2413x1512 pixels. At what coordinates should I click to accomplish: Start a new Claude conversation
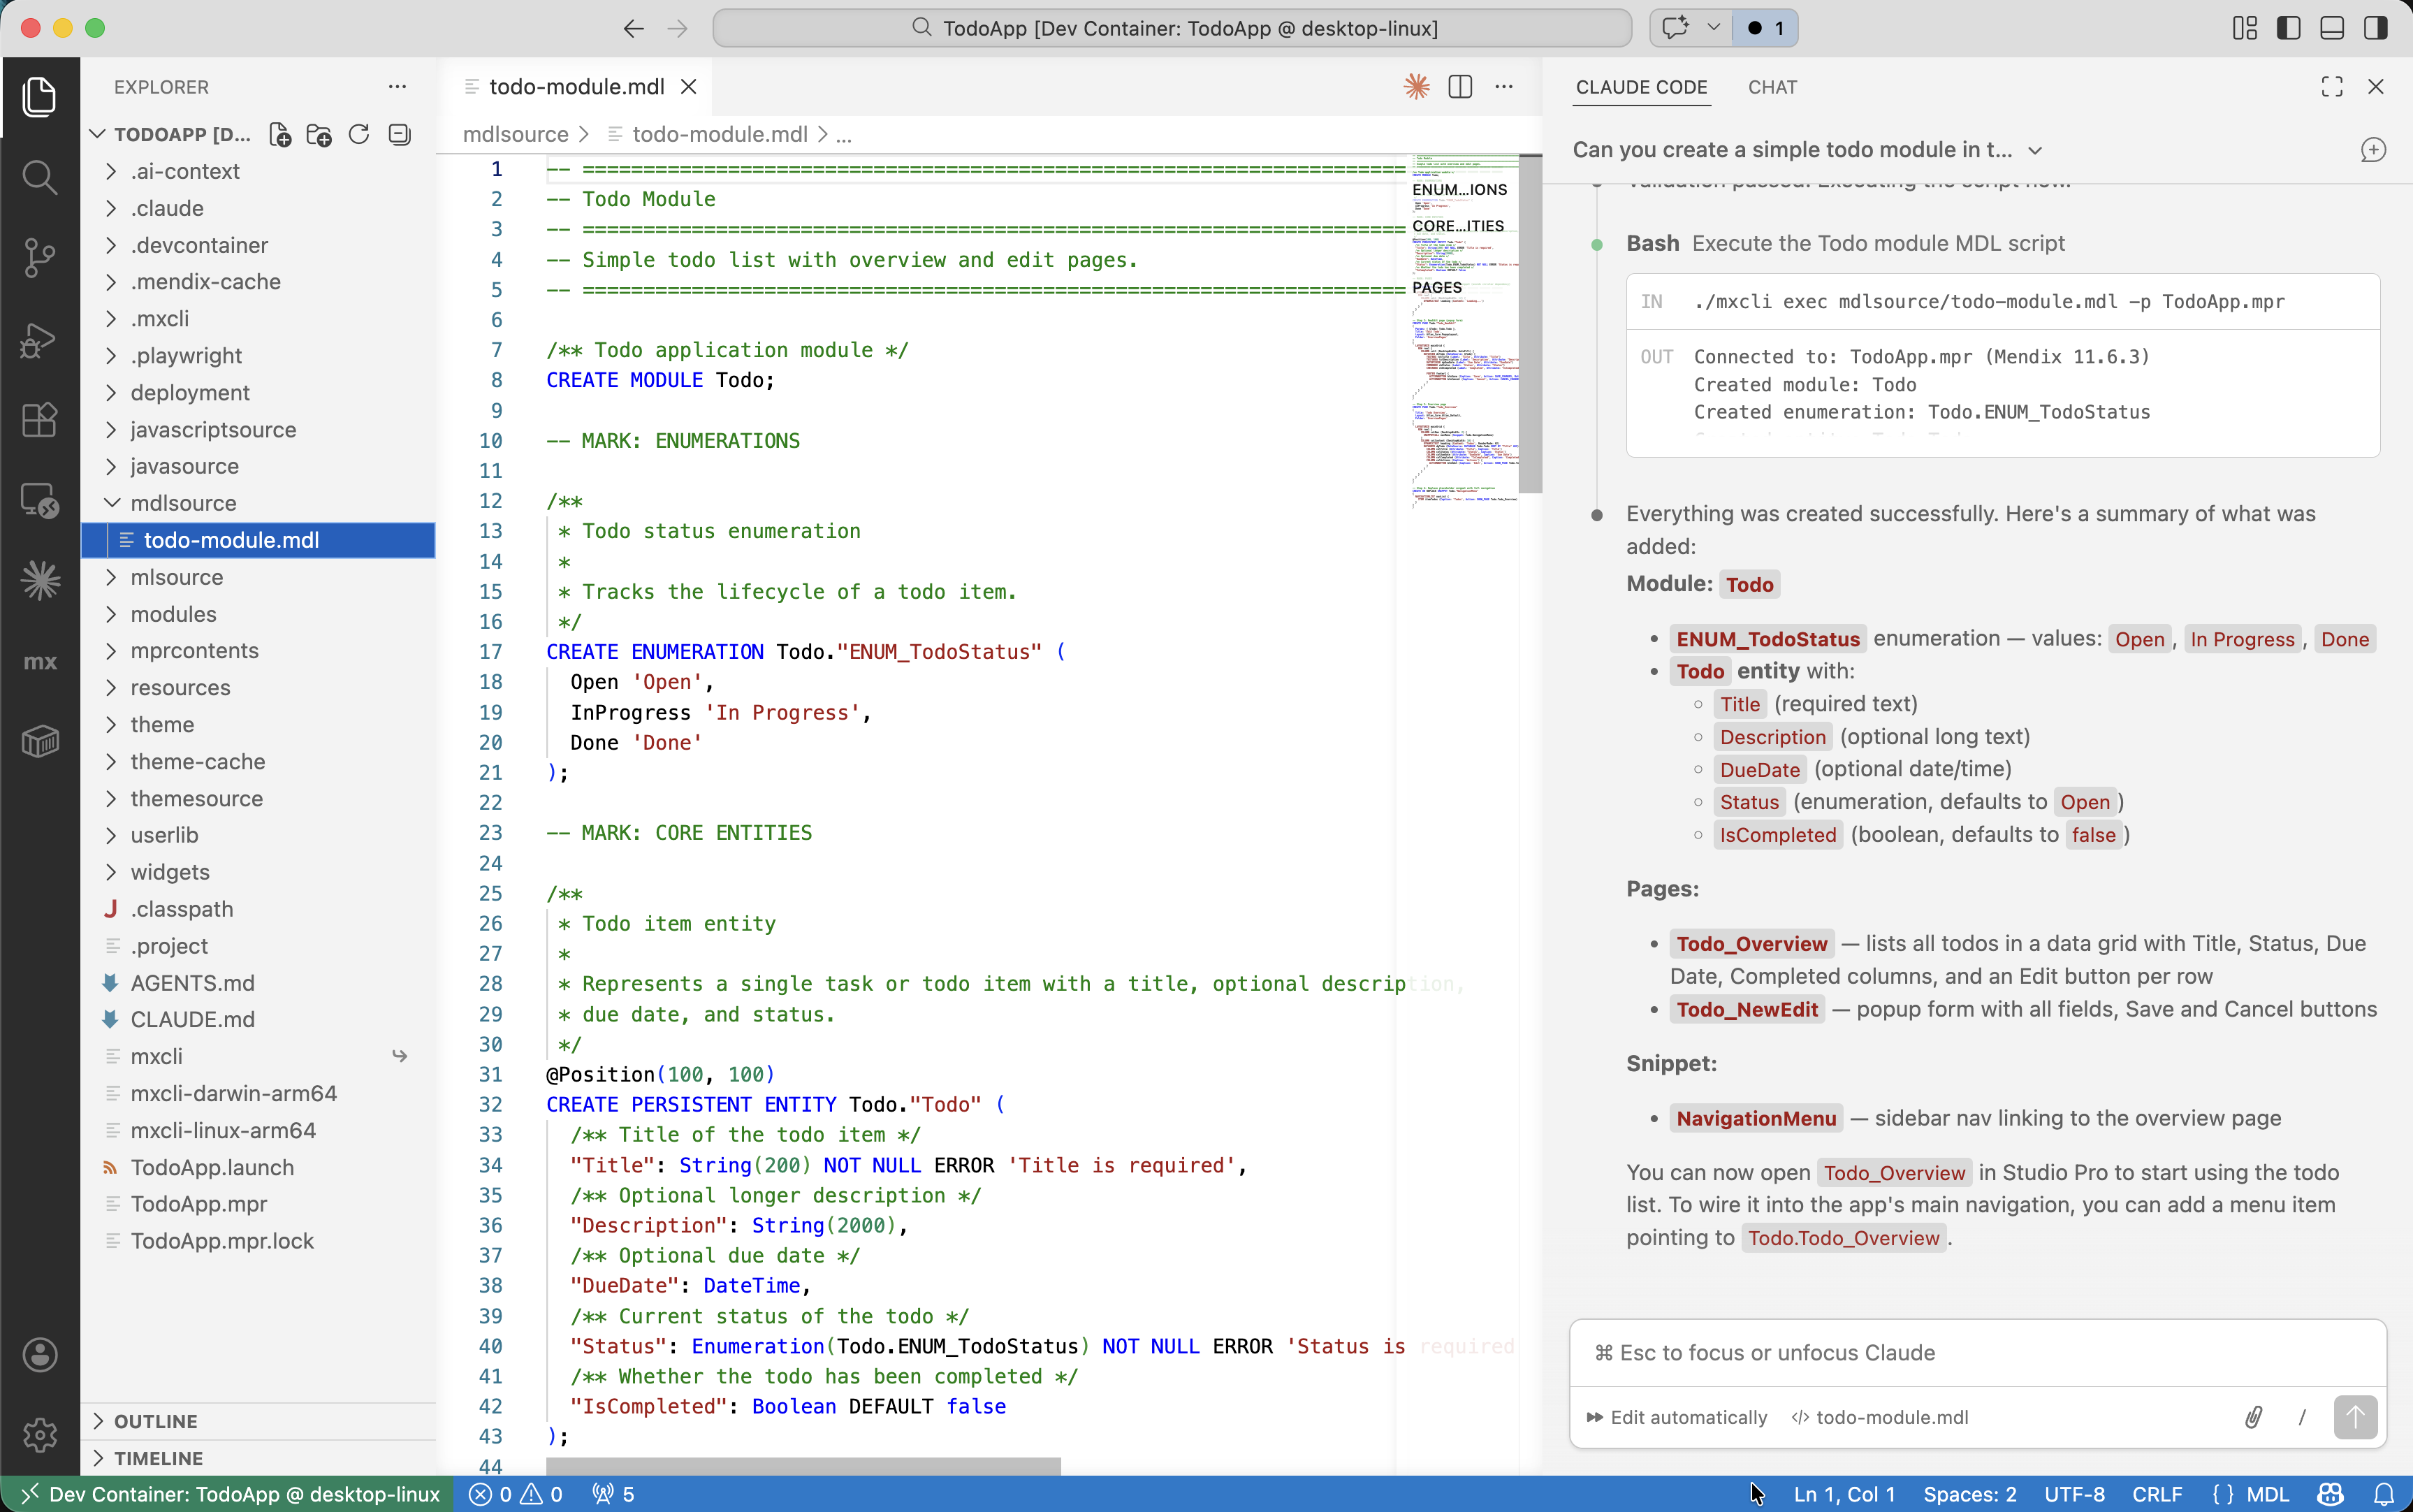pyautogui.click(x=2373, y=150)
